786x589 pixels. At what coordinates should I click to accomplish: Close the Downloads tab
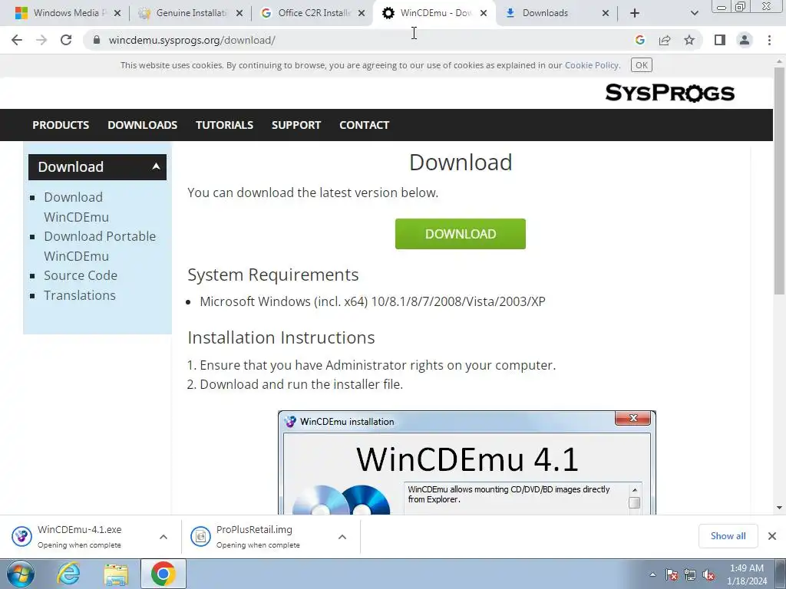pos(606,14)
